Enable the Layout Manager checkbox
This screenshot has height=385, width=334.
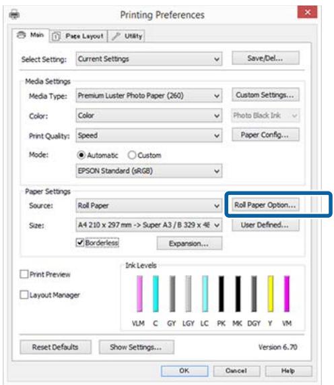tap(24, 295)
